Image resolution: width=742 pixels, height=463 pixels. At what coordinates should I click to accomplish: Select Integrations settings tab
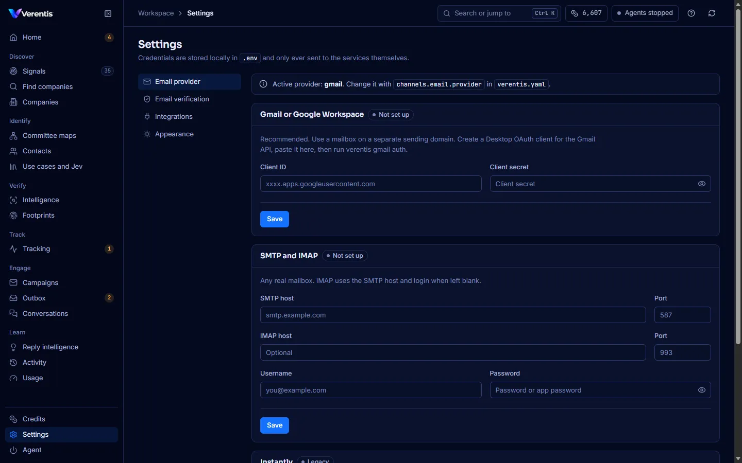pyautogui.click(x=190, y=116)
